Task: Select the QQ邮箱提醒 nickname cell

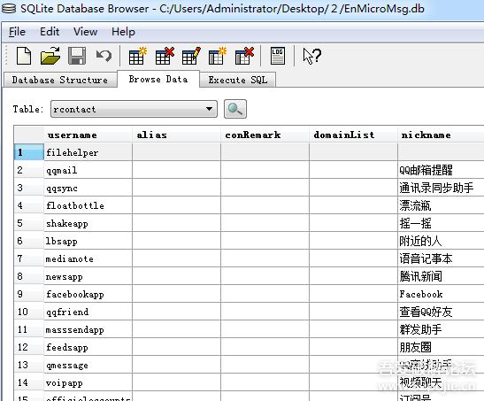Action: click(x=442, y=170)
